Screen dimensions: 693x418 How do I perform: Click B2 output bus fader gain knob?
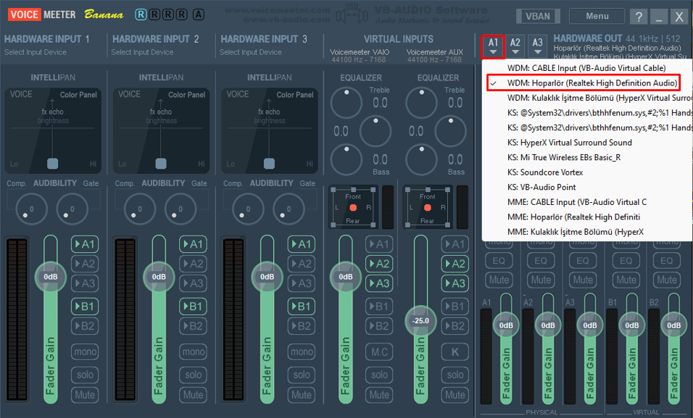[673, 325]
